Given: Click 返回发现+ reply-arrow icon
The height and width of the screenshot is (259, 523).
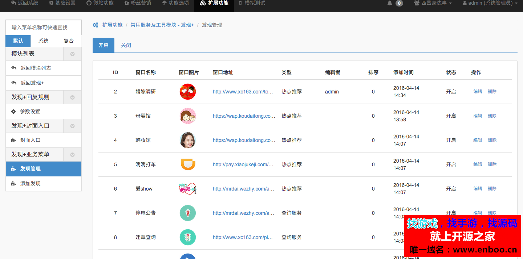Looking at the screenshot, I should point(14,83).
